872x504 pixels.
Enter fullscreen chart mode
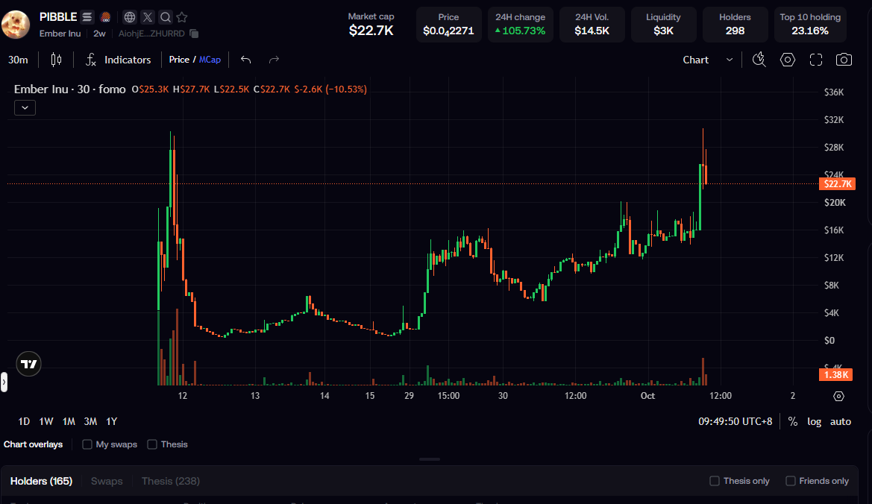[816, 60]
